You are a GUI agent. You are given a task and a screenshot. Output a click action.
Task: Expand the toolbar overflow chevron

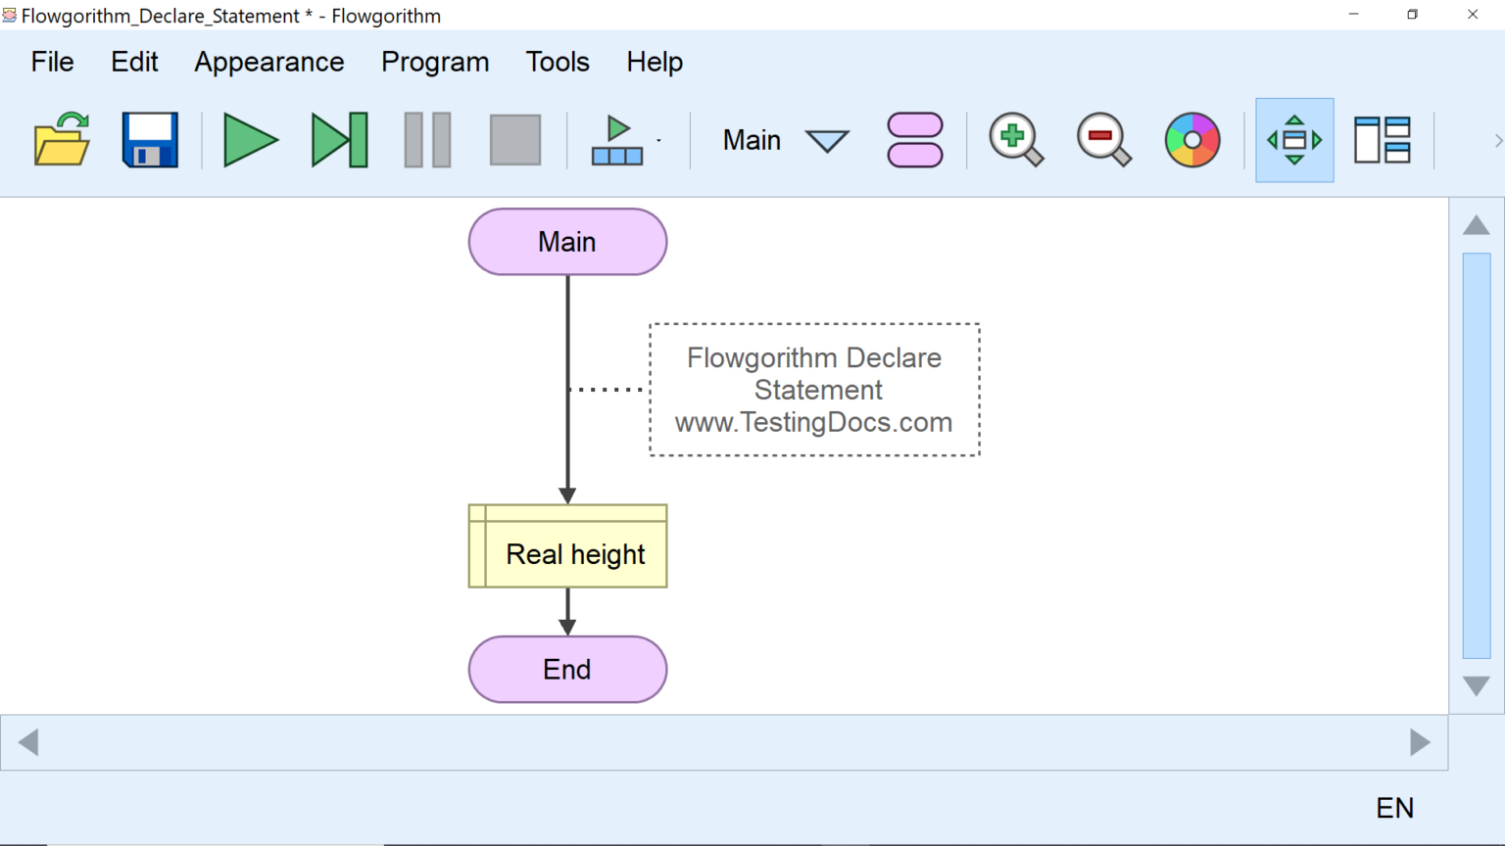pos(1497,141)
